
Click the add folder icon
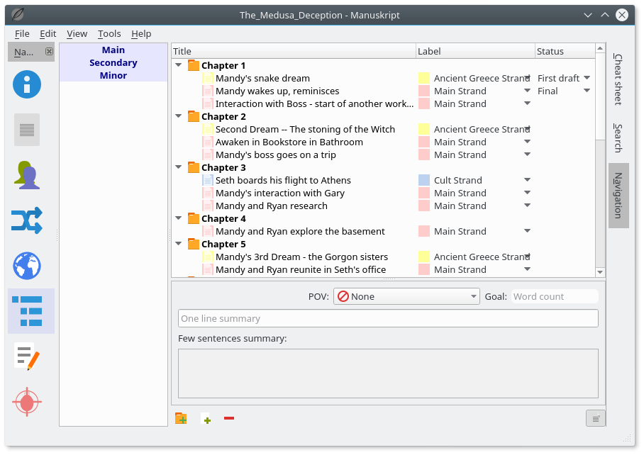click(181, 419)
